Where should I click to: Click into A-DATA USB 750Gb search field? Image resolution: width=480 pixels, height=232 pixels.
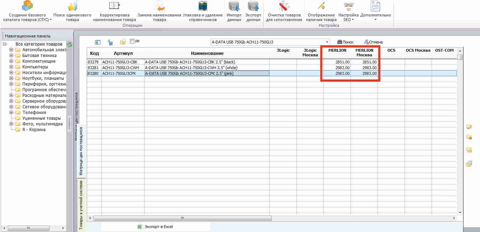tap(268, 42)
